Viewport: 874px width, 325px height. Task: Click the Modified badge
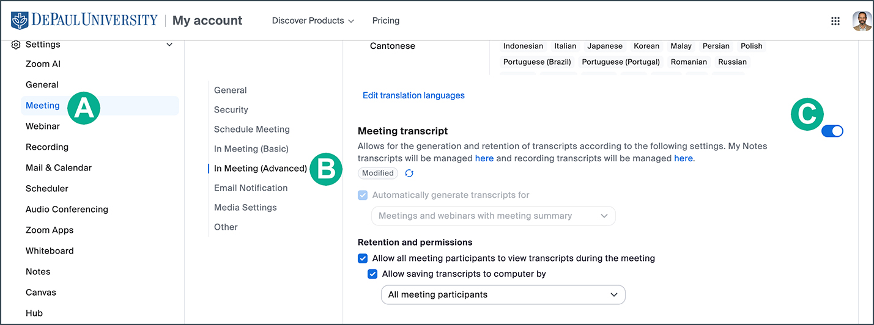[x=378, y=173]
